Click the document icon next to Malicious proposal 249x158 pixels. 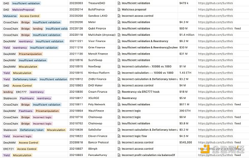(x=119, y=10)
